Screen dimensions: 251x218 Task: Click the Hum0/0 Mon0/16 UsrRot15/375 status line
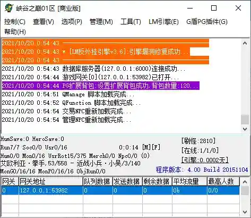click(x=75, y=156)
